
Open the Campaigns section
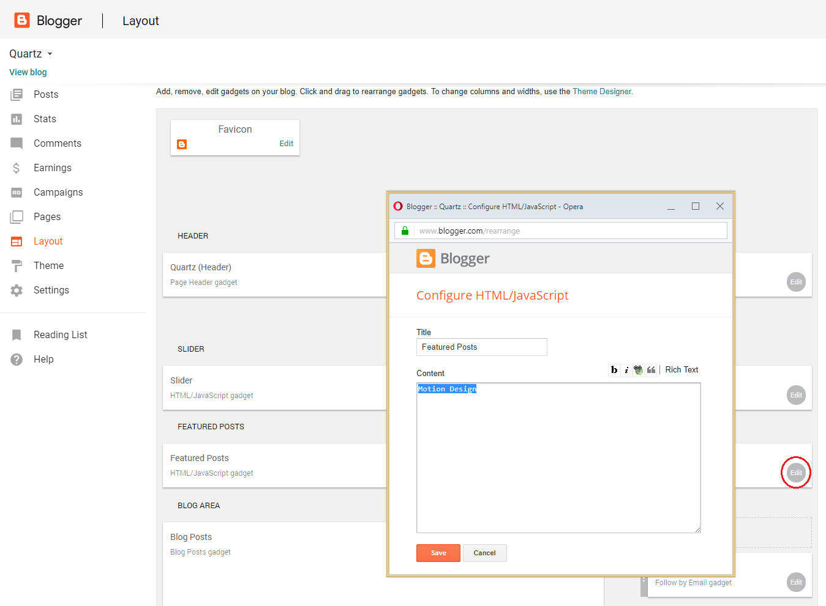tap(58, 192)
